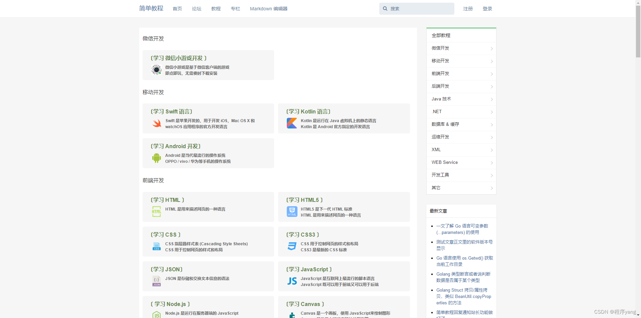Expand the 后端开发 sidebar chevron
Screen dimensions: 641x318
(491, 87)
